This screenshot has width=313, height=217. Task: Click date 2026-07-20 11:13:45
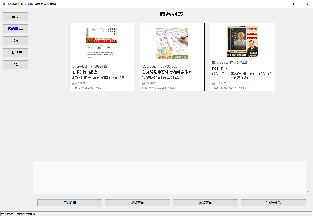(x=229, y=88)
